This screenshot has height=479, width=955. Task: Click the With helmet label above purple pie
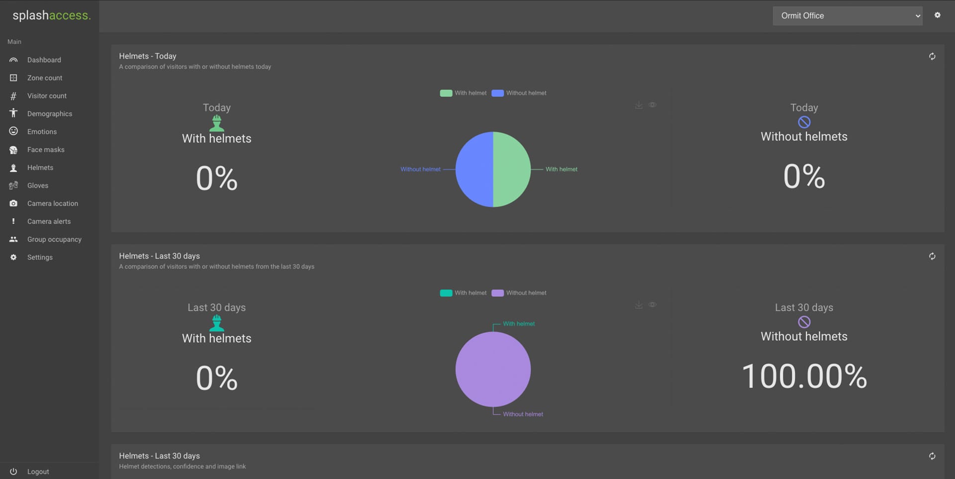(519, 323)
